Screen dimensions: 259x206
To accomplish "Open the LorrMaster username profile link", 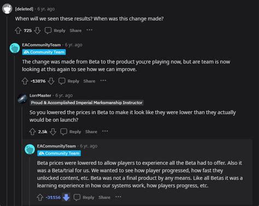I will [40, 96].
